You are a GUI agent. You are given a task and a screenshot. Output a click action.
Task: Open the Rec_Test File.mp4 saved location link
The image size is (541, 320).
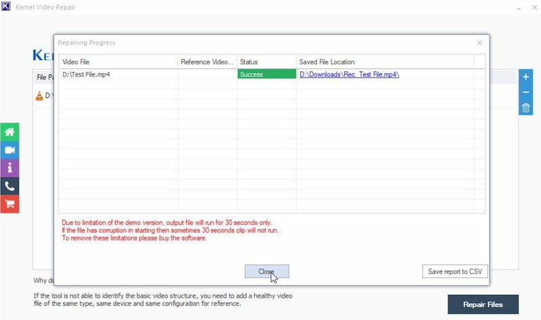(349, 74)
